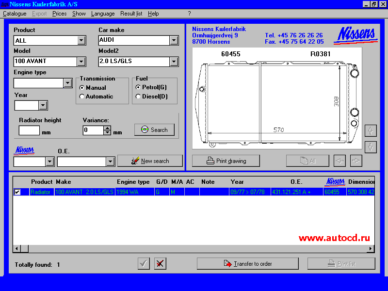Open the Product dropdown showing ALL
Screen dimensions: 388x291
81,40
